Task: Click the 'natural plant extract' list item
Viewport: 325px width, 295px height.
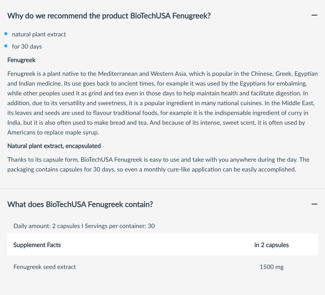Action: 39,34
